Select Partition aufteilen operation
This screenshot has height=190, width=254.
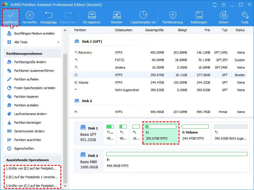pyautogui.click(x=32, y=79)
